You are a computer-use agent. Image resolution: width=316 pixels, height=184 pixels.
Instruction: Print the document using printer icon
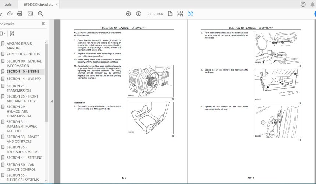click(x=20, y=14)
